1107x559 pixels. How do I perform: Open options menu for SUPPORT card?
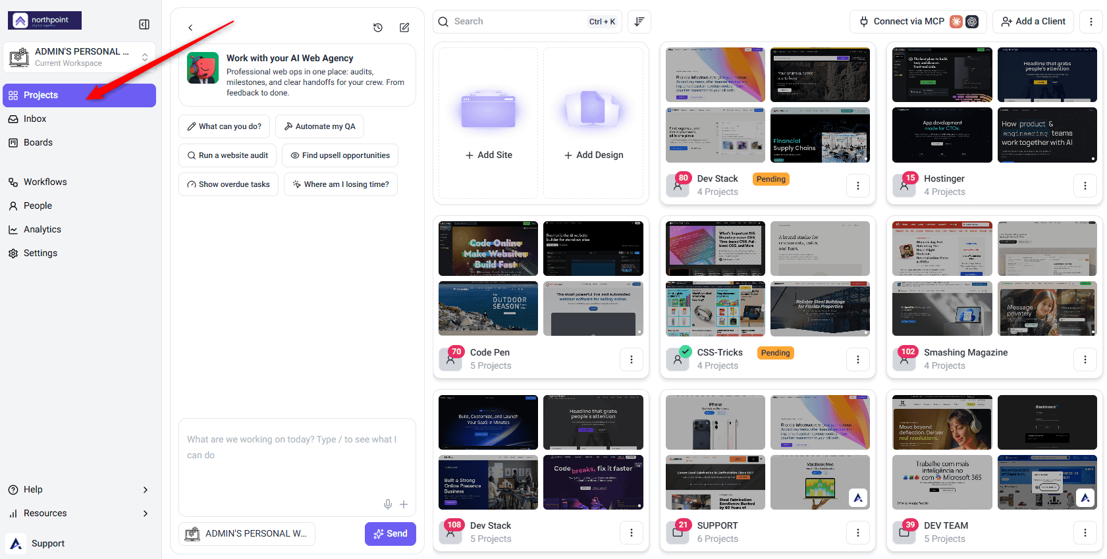point(858,533)
